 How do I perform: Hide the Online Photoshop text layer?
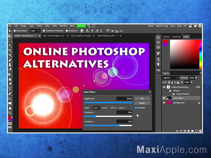[164, 87]
